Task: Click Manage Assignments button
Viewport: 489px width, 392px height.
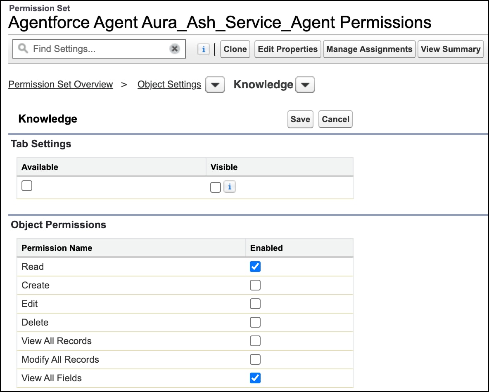Action: pyautogui.click(x=369, y=49)
